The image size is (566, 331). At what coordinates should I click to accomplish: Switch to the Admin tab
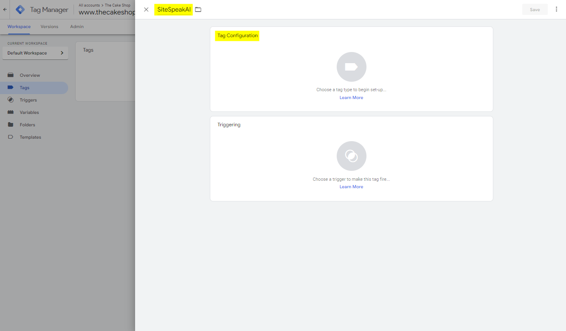point(77,26)
